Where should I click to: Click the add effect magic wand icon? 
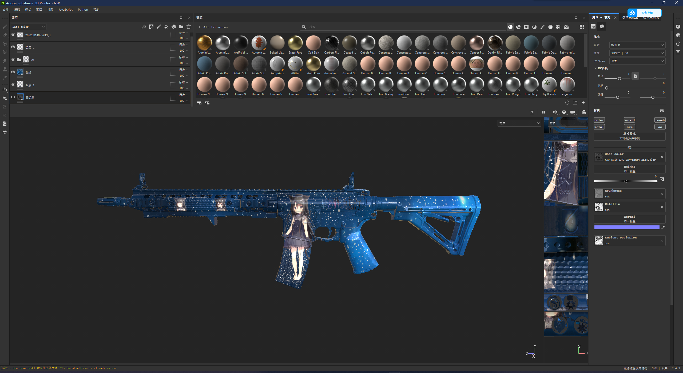[144, 27]
